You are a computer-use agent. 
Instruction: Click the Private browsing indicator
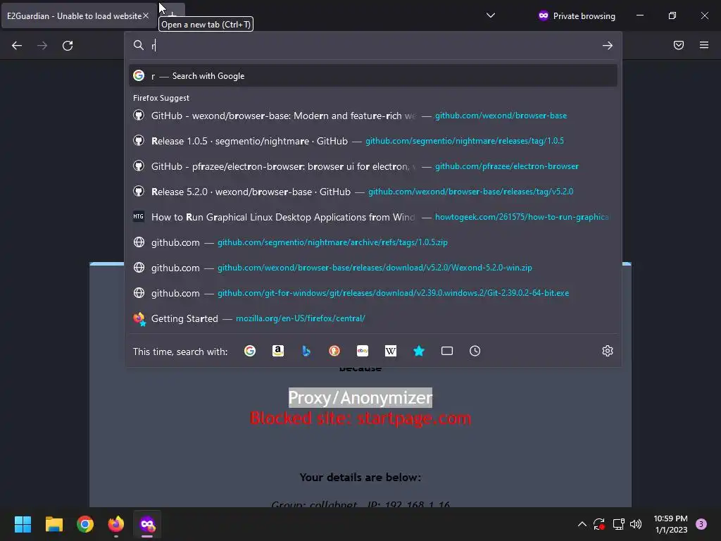[x=576, y=15]
